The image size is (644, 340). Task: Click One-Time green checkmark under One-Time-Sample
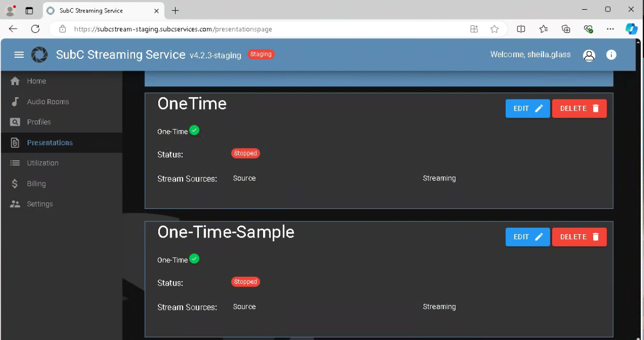point(194,259)
